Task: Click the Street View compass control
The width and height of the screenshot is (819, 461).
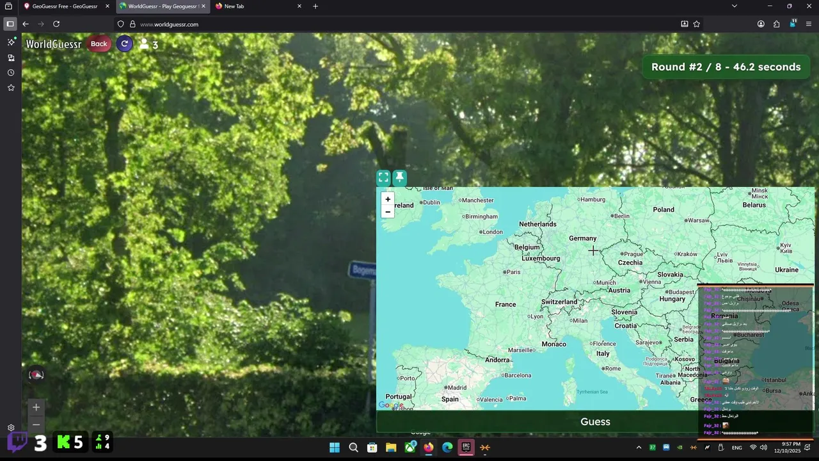Action: coord(36,375)
